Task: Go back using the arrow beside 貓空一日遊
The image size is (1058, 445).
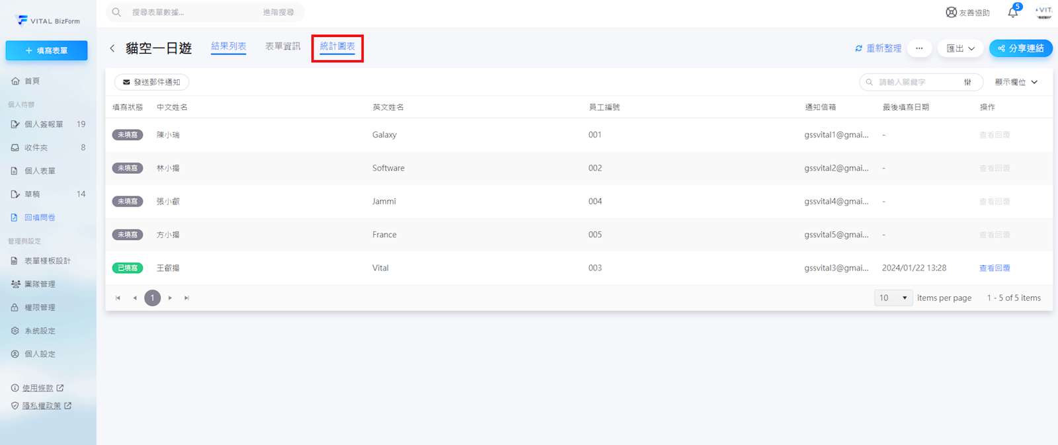Action: [112, 48]
